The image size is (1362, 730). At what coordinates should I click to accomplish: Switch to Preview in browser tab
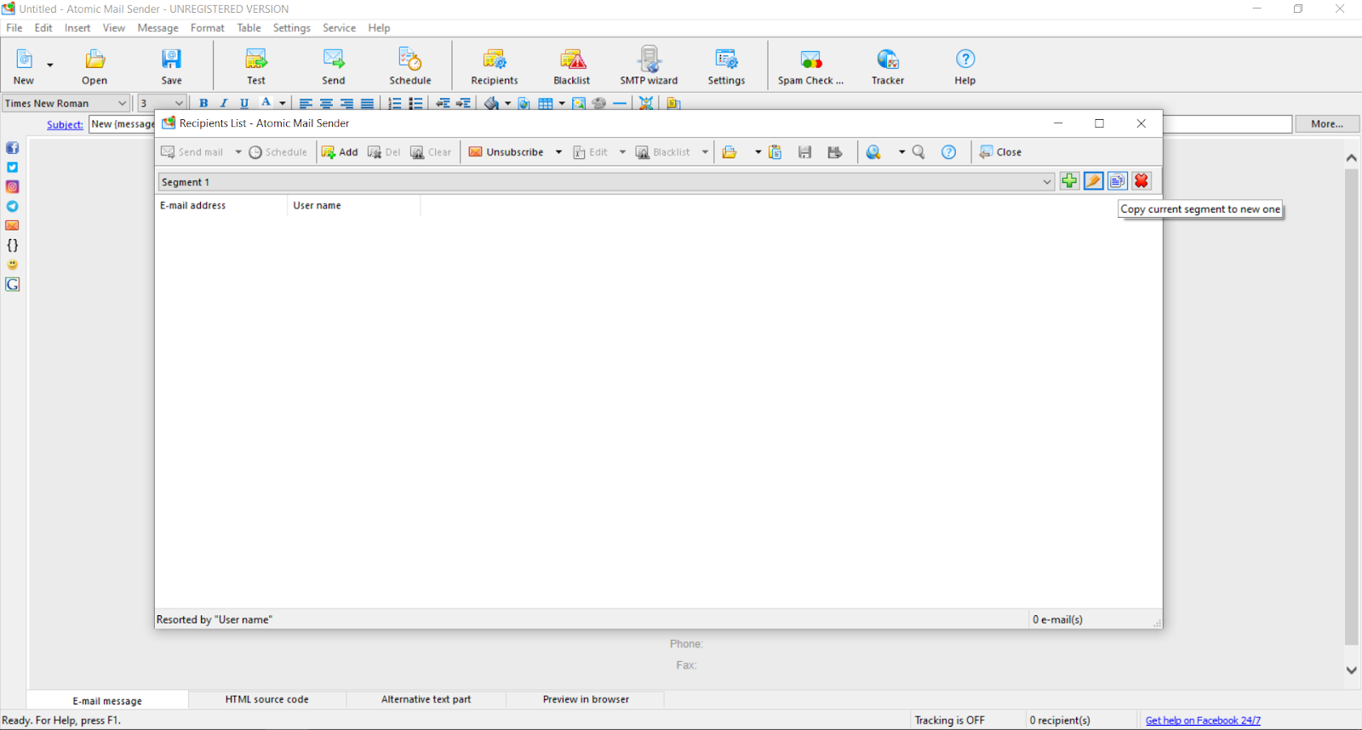pos(586,699)
